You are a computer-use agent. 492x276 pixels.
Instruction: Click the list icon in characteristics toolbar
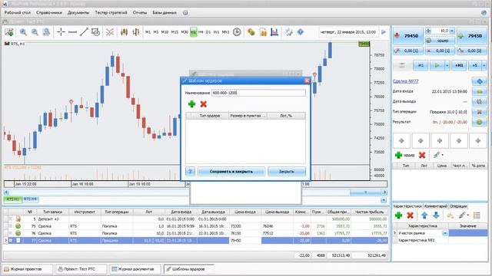click(477, 215)
